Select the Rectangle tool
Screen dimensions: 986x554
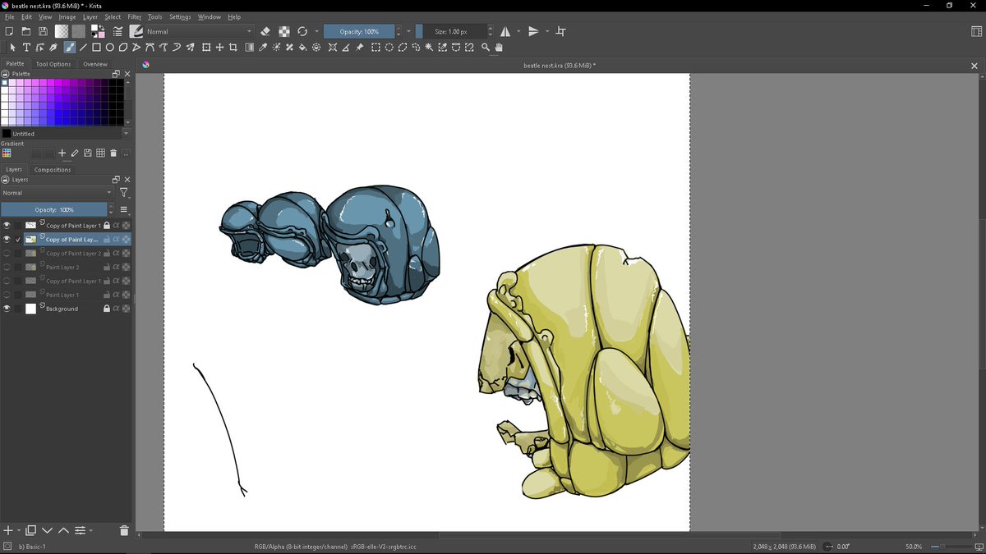(x=96, y=48)
